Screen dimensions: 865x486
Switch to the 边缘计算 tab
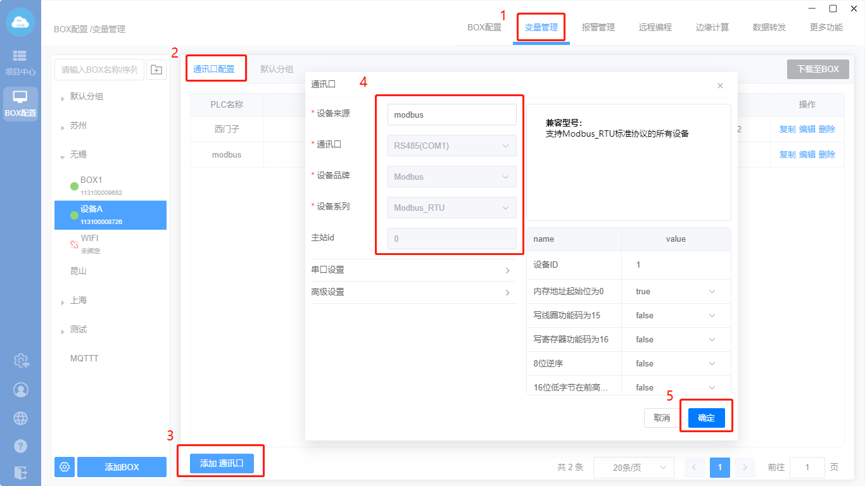coord(712,27)
